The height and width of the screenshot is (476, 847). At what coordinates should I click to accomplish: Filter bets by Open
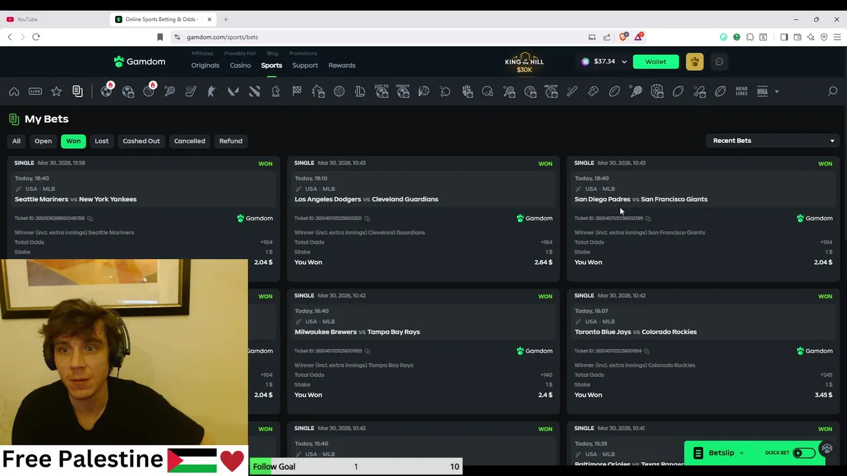43,141
